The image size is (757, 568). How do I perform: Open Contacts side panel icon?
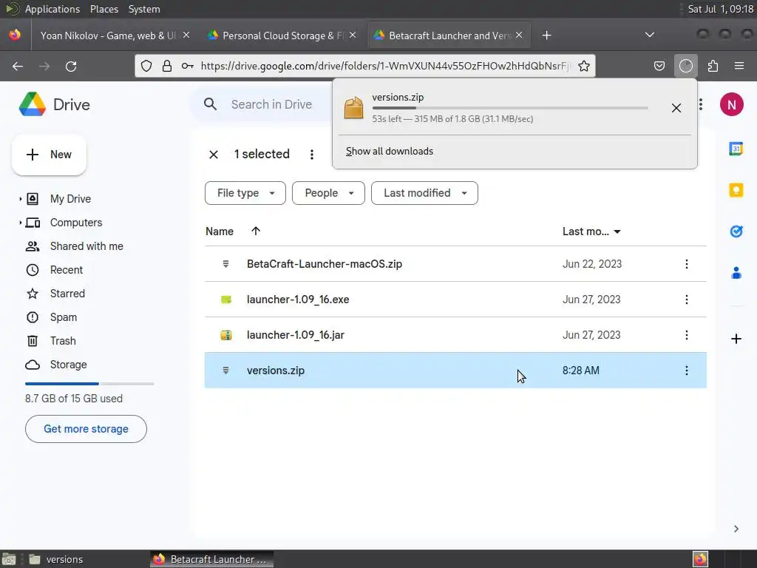736,274
